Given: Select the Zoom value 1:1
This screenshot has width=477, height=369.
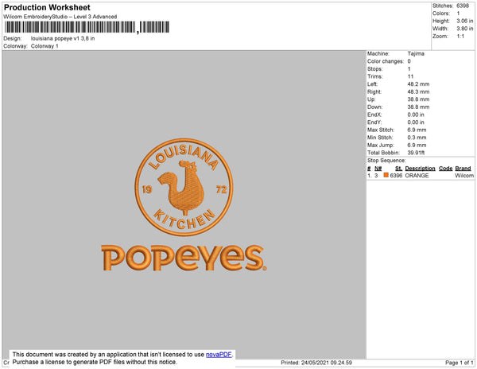Looking at the screenshot, I should pyautogui.click(x=460, y=37).
